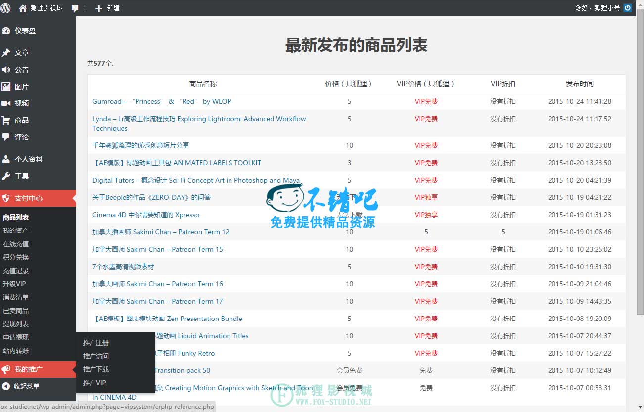Screen dimensions: 644x412
Task: View 已卖商品 in the submenu
Action: [16, 311]
